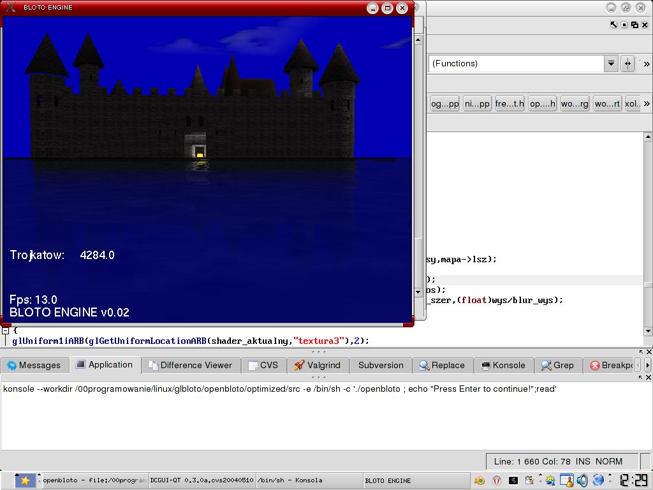Open the X window menu icon of BLOTO ENGINE

(x=11, y=7)
